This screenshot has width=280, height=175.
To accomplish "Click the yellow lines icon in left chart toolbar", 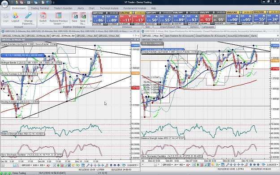I will 73,165.
